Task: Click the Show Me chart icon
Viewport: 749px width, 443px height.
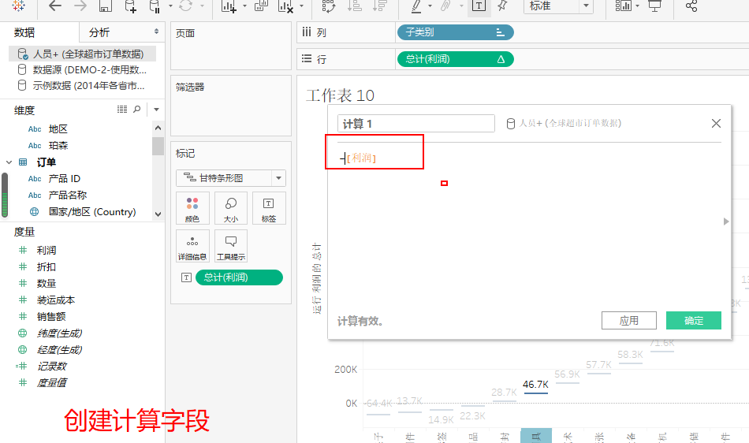Action: coord(624,6)
